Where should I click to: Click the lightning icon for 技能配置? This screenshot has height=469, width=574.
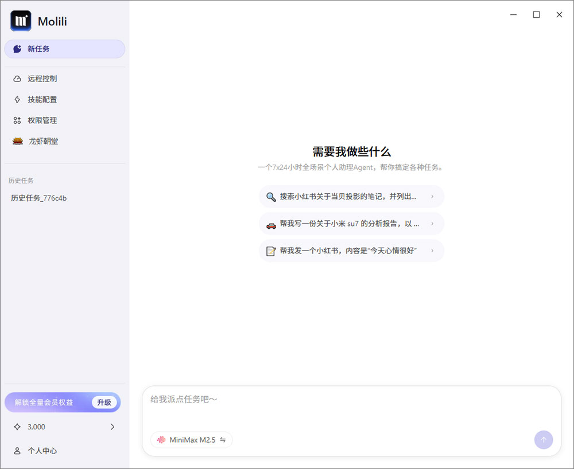[x=18, y=99]
